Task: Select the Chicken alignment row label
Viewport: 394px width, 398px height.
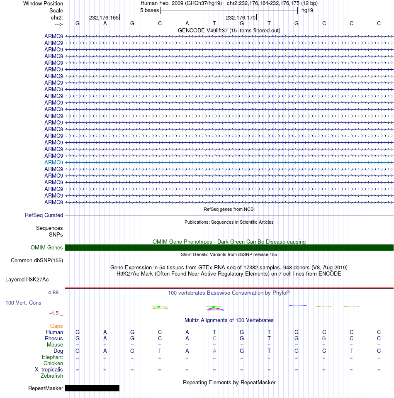Action: coord(53,364)
